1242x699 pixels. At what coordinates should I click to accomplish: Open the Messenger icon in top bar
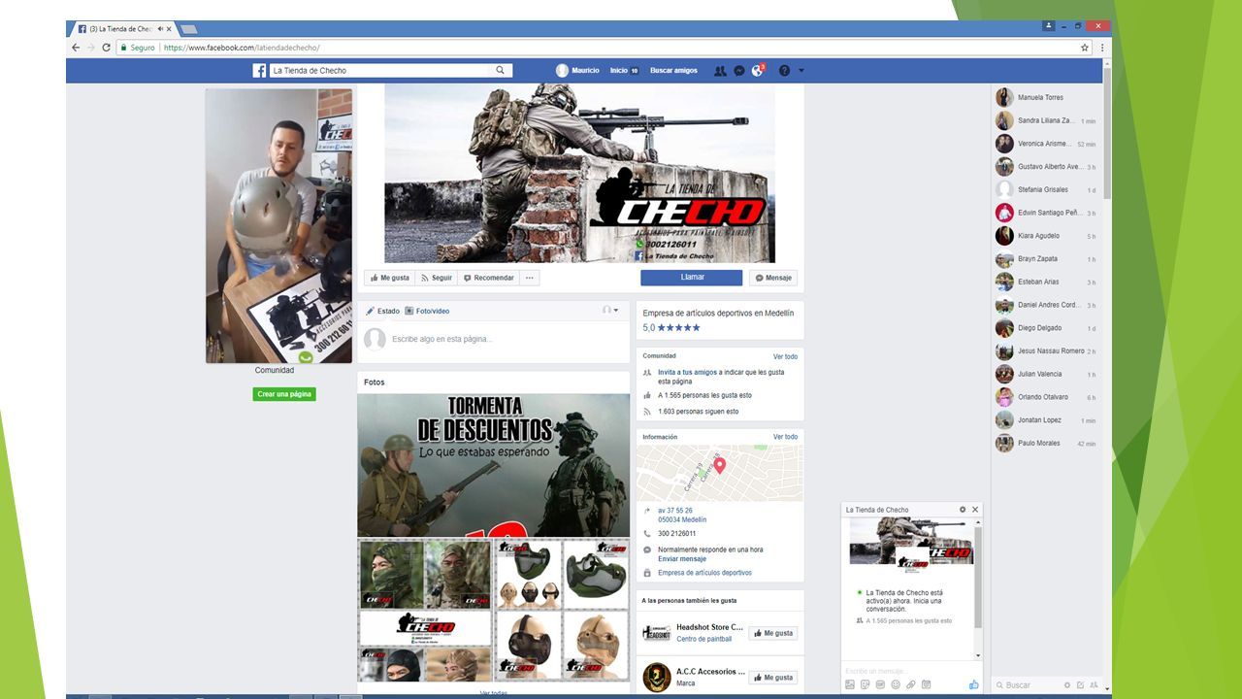(x=739, y=71)
